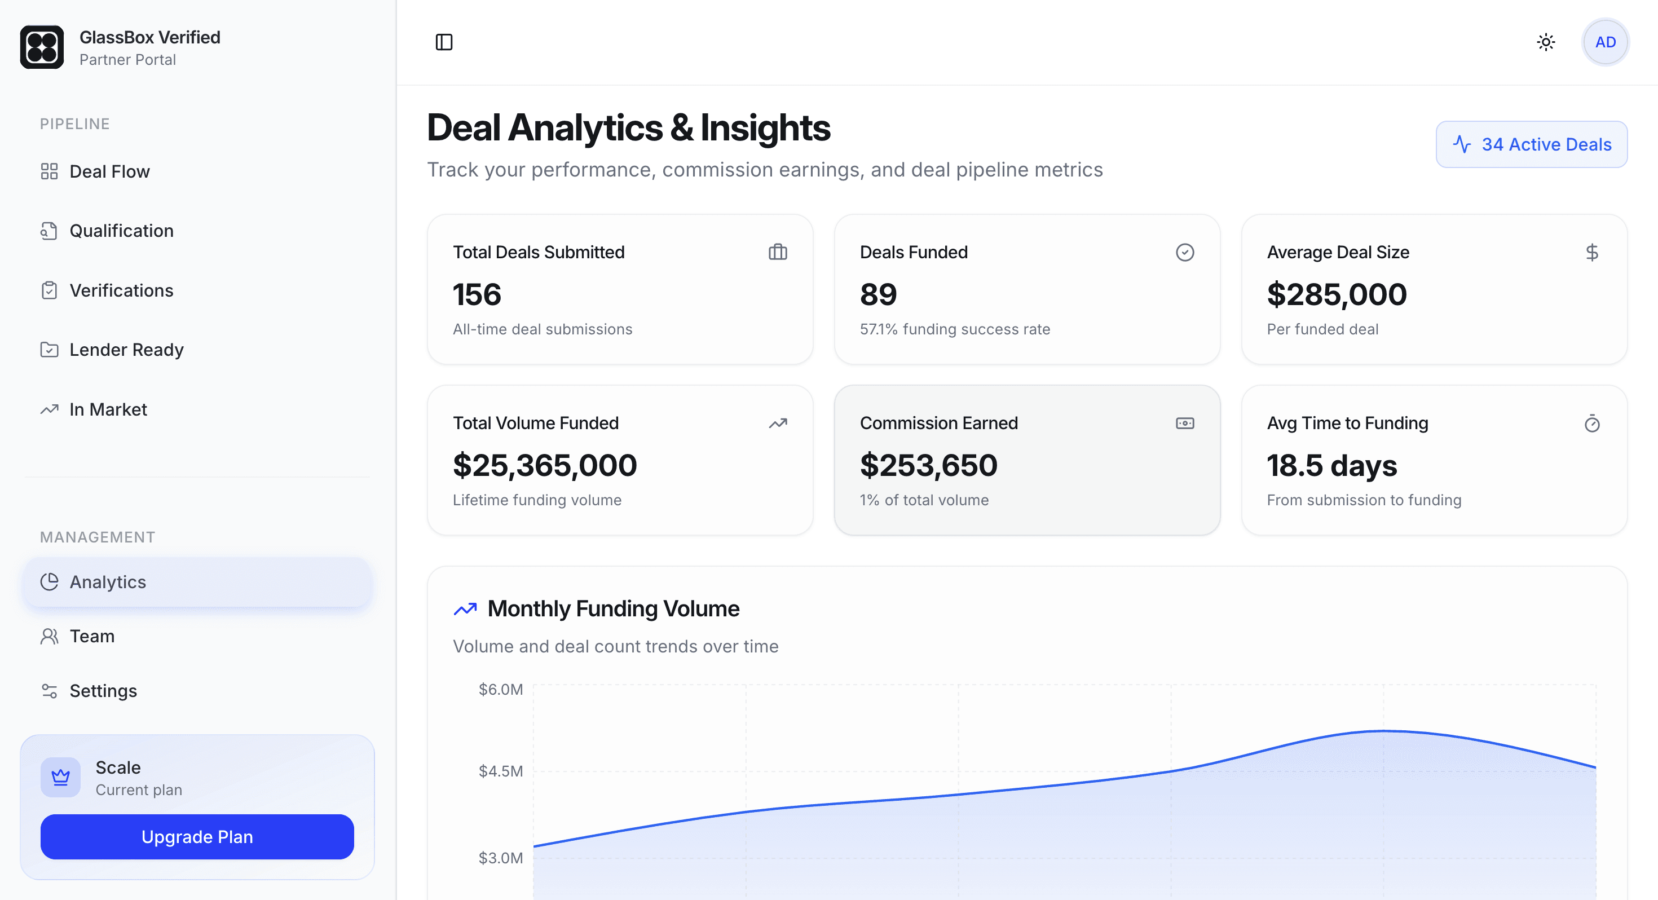Click the Upgrade Plan button
1658x900 pixels.
(196, 837)
